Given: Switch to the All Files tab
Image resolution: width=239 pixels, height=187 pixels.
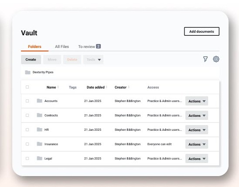Looking at the screenshot, I should 62,47.
